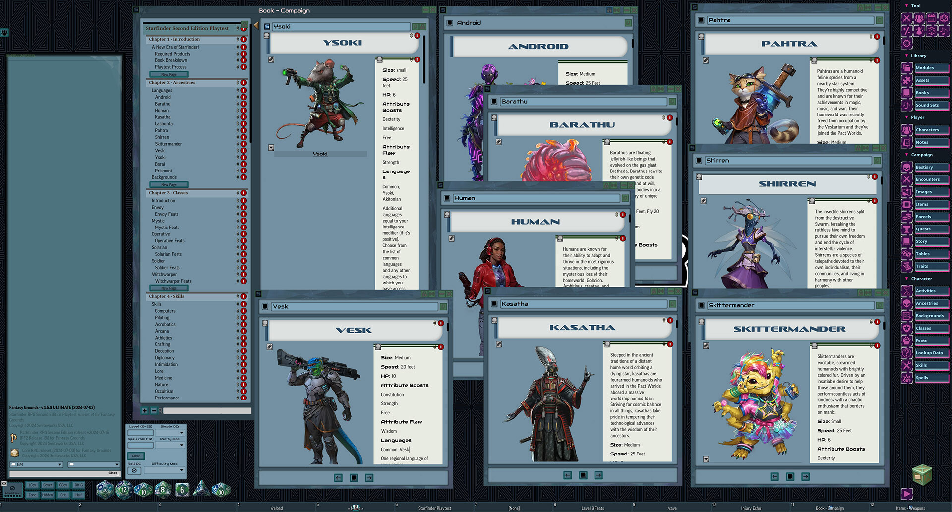Open the Simple DCs dropdown

170,433
